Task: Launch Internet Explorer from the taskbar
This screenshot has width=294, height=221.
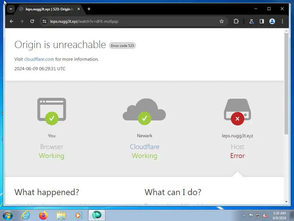Action: pos(26,215)
